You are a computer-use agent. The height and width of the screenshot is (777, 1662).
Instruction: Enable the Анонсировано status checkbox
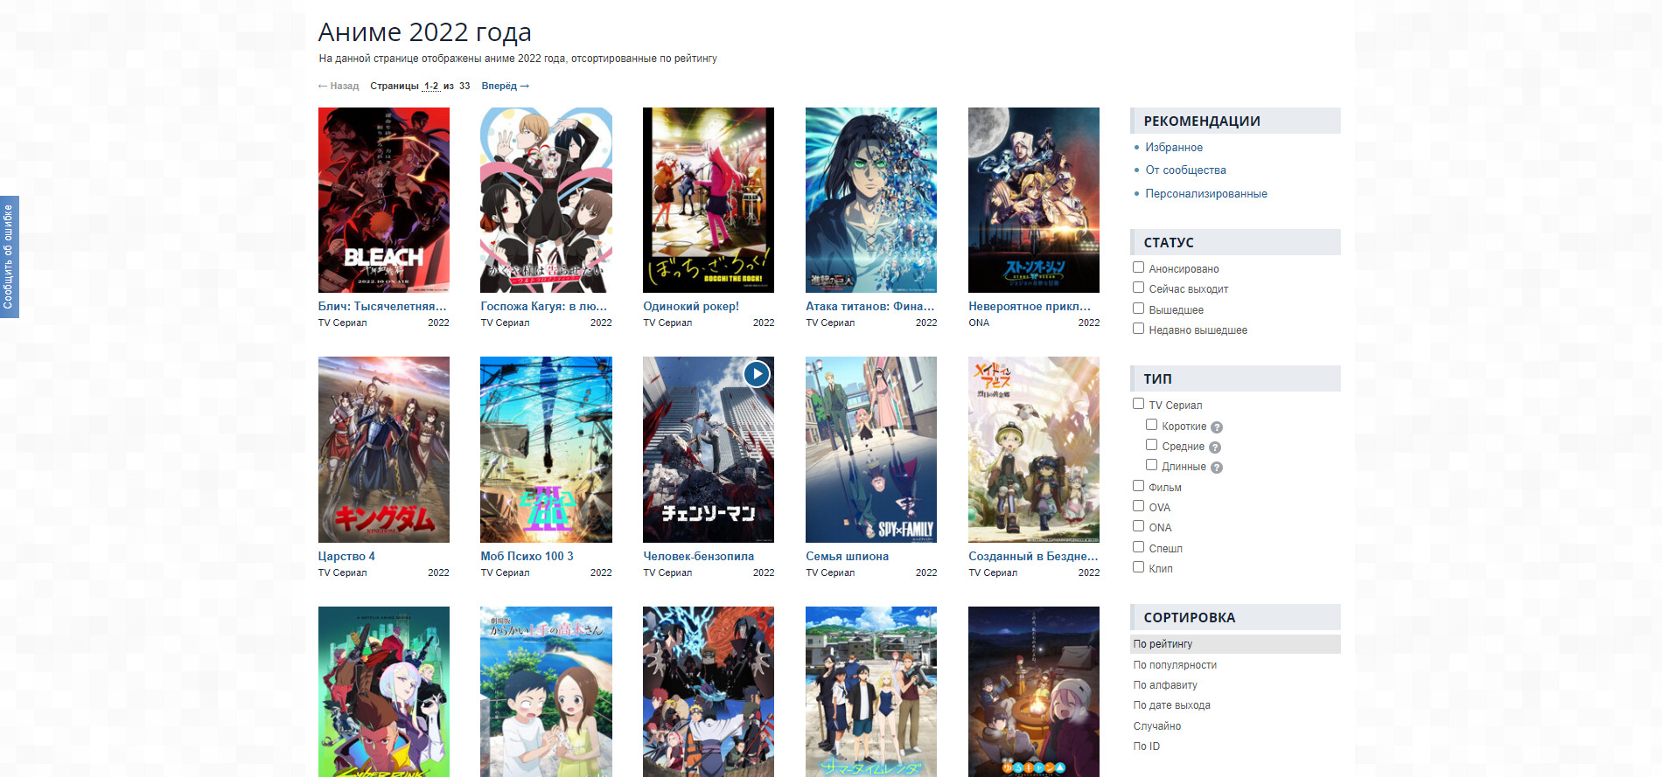pyautogui.click(x=1138, y=267)
